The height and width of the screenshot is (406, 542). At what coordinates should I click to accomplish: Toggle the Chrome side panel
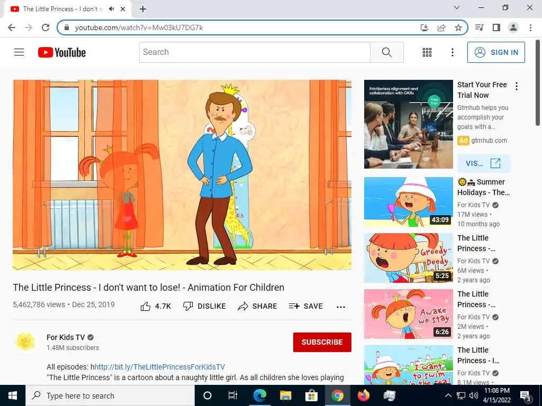496,27
